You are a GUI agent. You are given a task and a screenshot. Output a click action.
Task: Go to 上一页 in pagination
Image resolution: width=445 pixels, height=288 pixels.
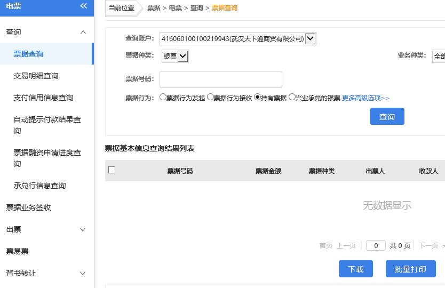tap(346, 245)
